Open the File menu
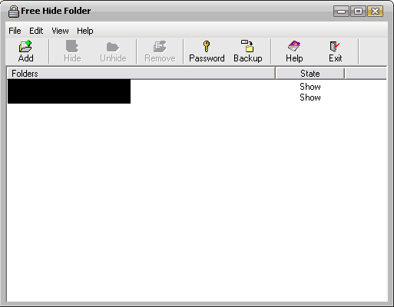Screen dimensions: 394x307 click(15, 31)
